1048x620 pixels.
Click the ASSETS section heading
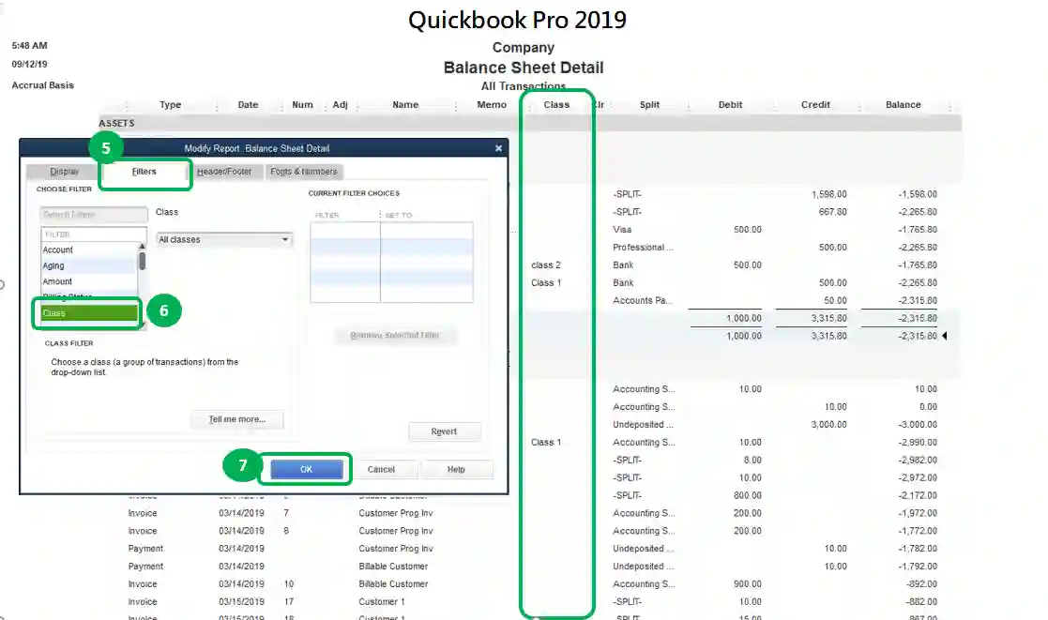coord(117,124)
